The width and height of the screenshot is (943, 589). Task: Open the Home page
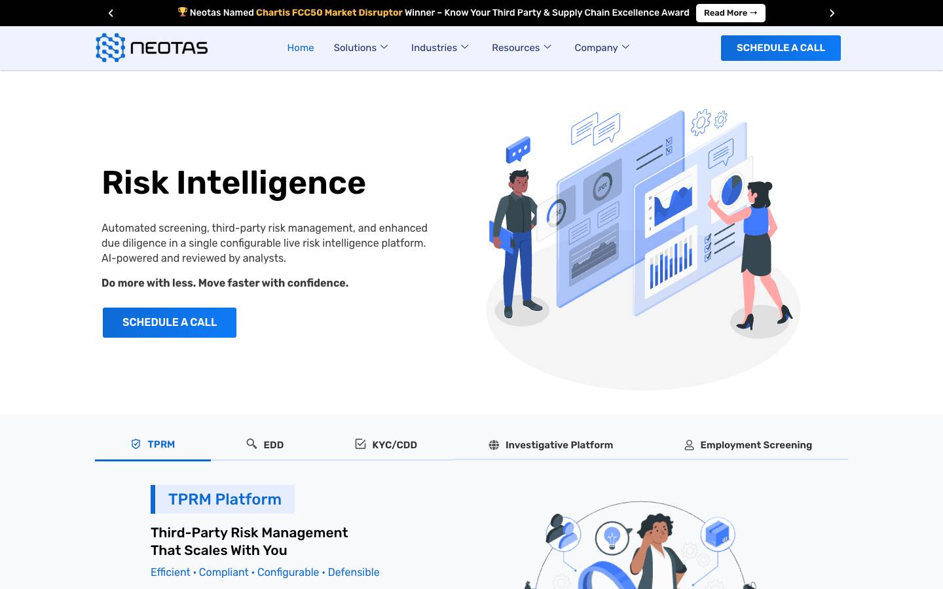pyautogui.click(x=301, y=48)
